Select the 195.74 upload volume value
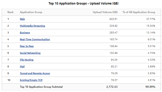 (x=114, y=39)
